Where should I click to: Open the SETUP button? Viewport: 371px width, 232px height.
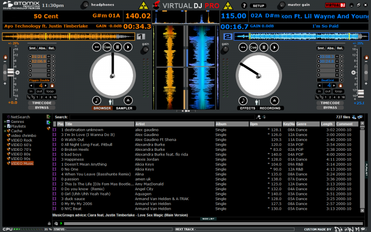[x=258, y=6]
